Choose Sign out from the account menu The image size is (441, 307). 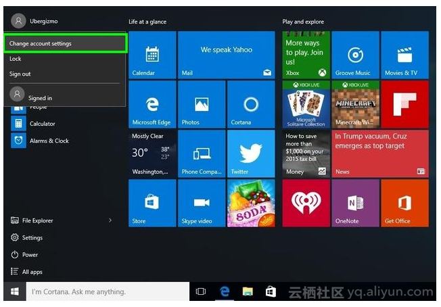(64, 74)
